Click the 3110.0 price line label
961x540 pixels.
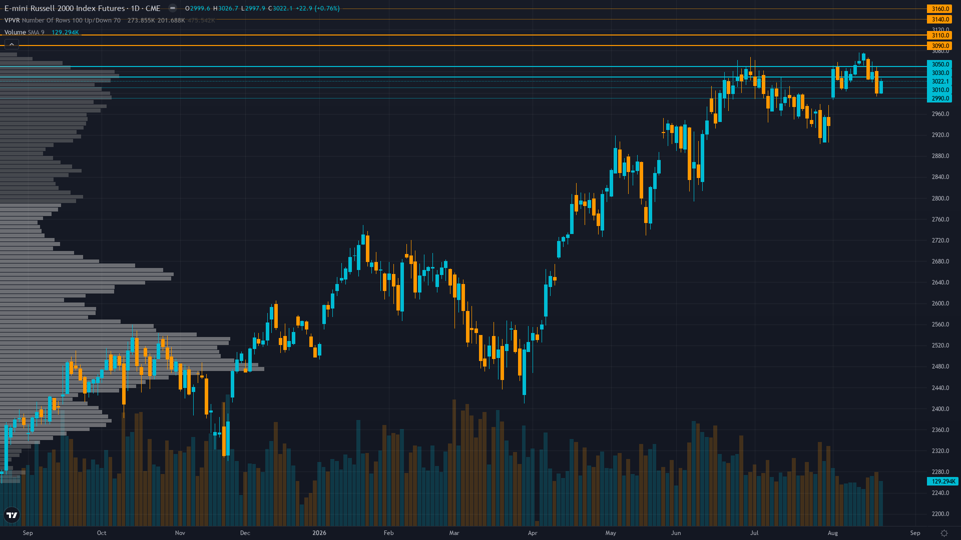point(939,35)
